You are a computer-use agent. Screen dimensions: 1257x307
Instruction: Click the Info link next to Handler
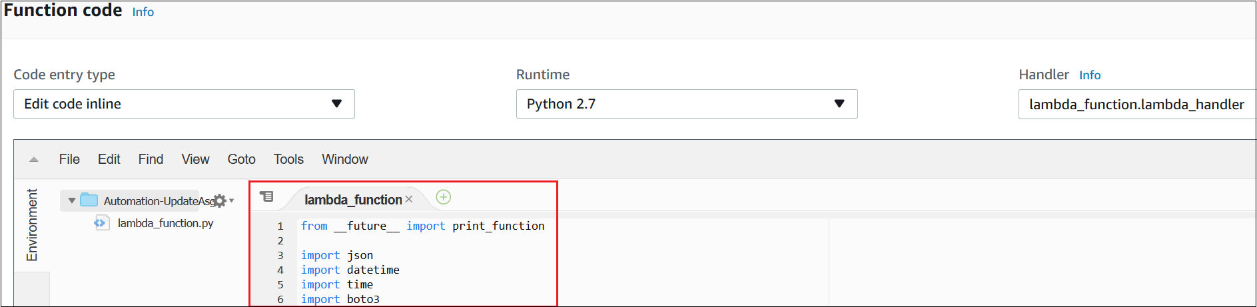[x=1090, y=75]
